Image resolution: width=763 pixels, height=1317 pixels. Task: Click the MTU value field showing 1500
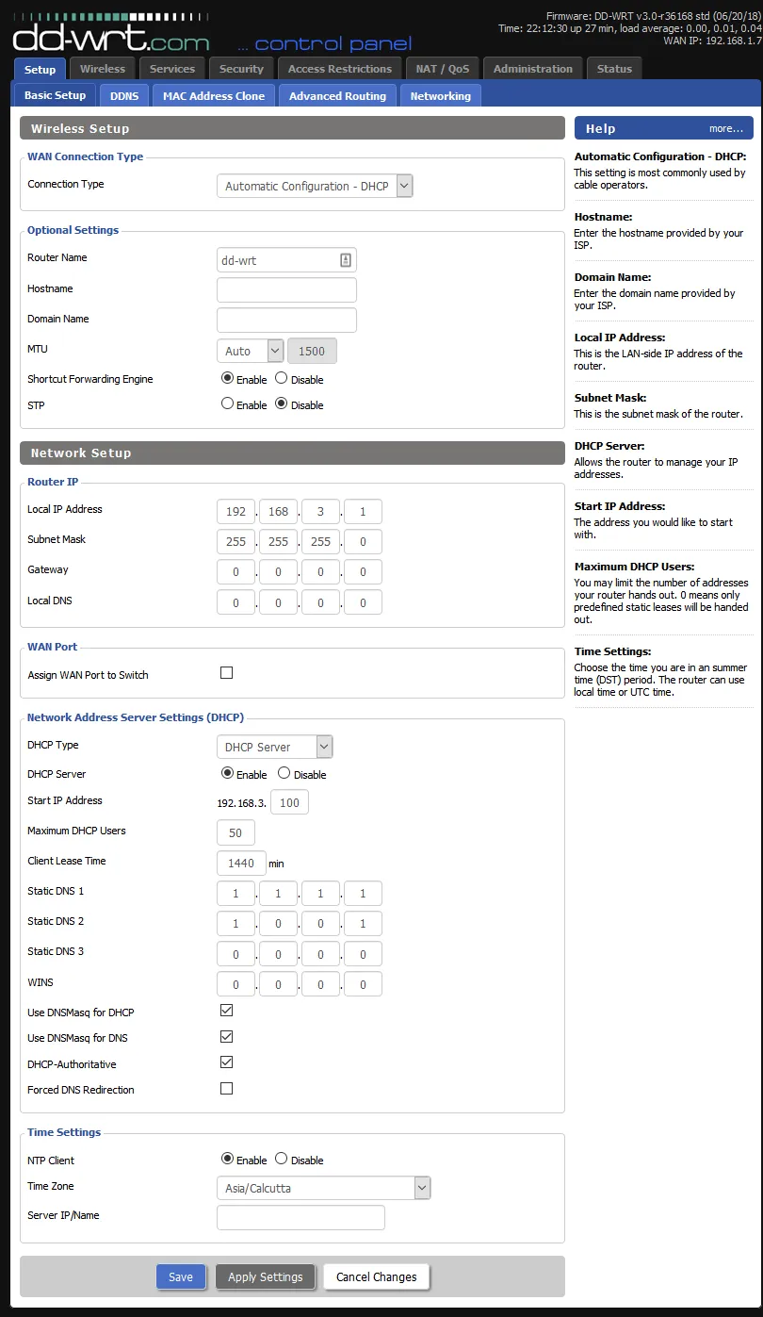click(312, 351)
